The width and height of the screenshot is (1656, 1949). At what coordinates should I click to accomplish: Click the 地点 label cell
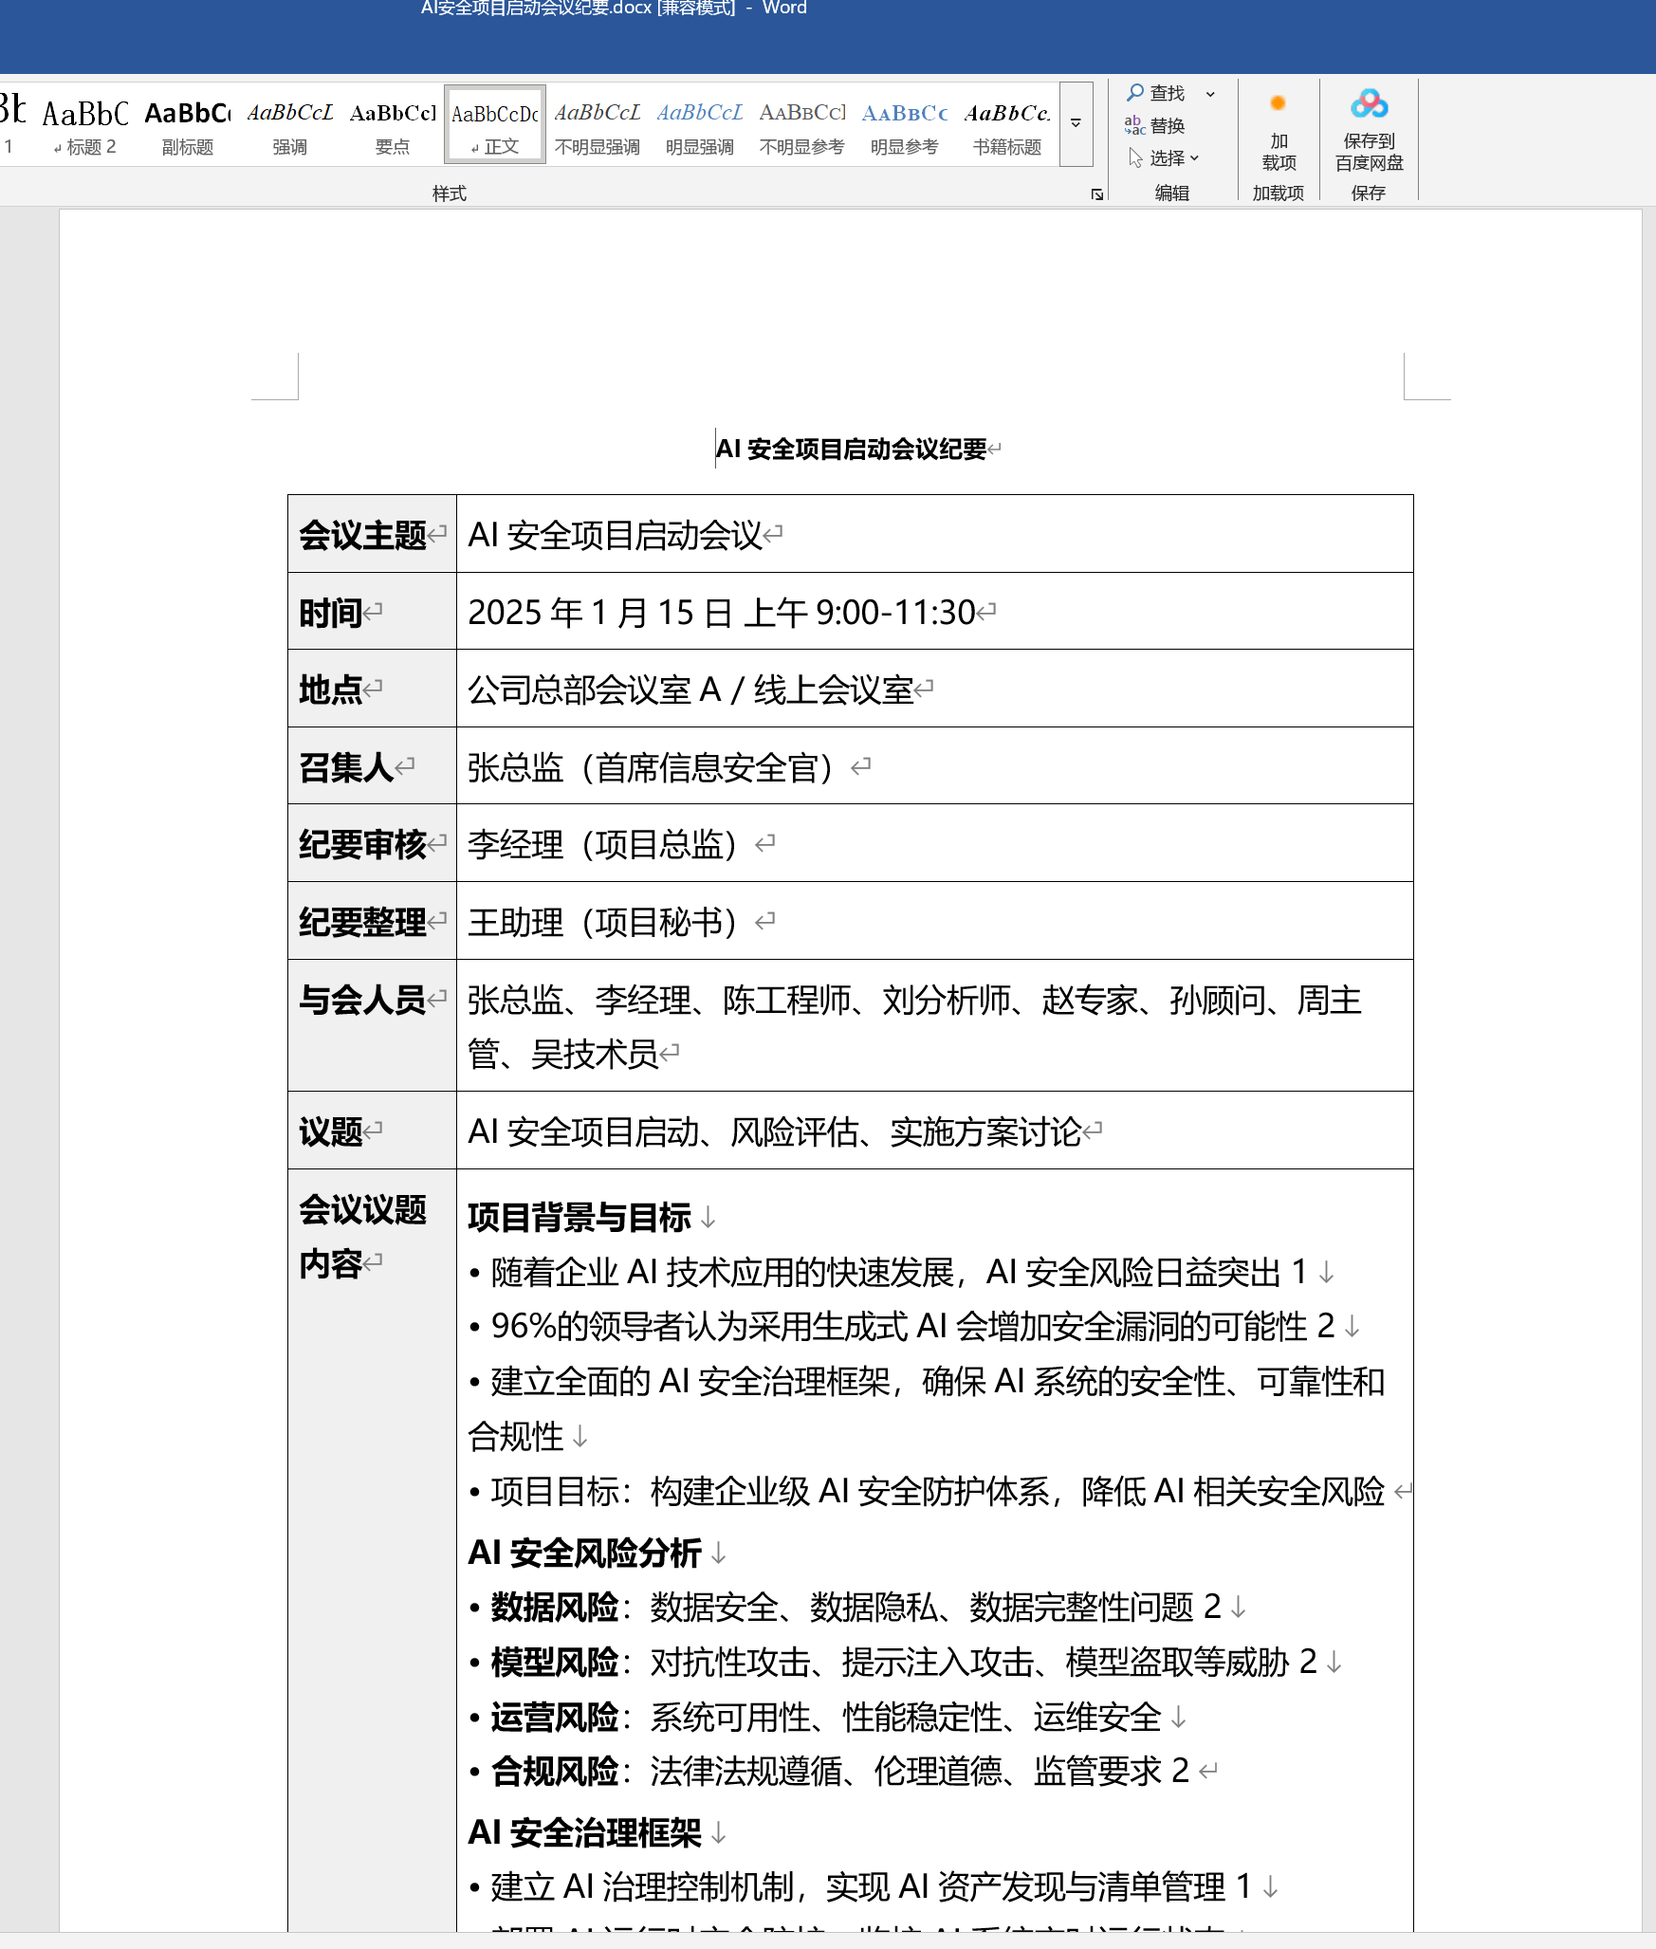click(372, 689)
